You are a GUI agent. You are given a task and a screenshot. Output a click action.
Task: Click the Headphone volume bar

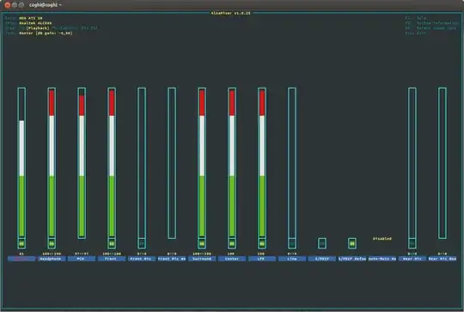52,162
